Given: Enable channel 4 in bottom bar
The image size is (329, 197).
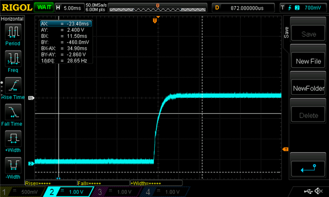Looking at the screenshot, I should 164,192.
